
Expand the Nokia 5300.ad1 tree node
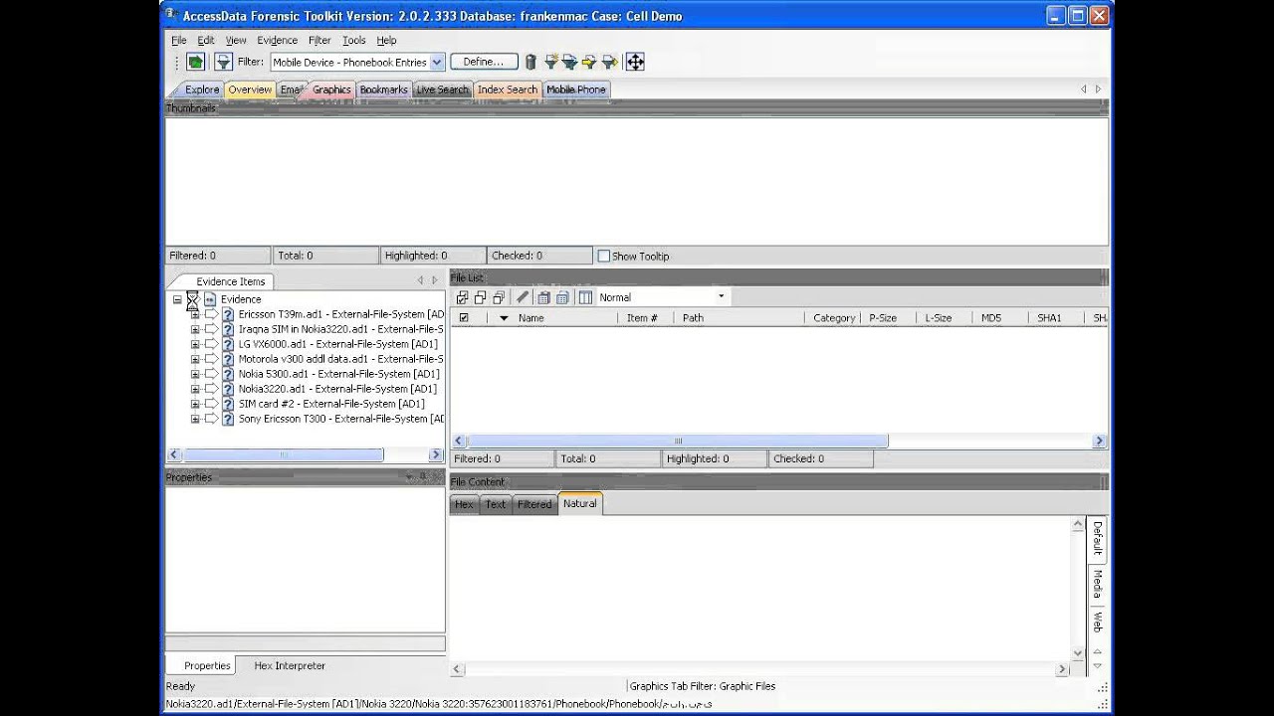(195, 374)
